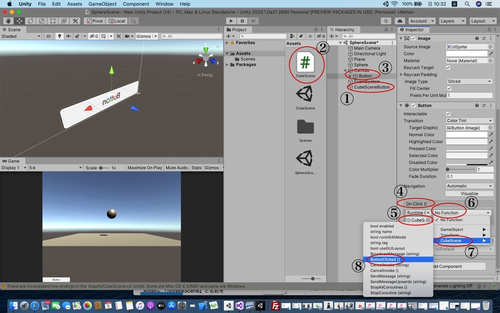This screenshot has height=313, width=500.
Task: Open the Layout dropdown
Action: (482, 21)
